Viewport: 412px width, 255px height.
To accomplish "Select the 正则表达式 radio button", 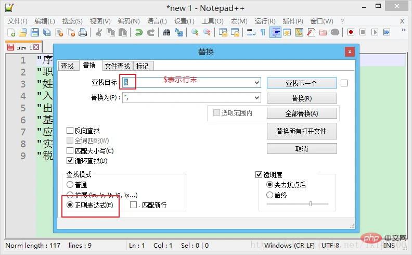I will pyautogui.click(x=70, y=205).
